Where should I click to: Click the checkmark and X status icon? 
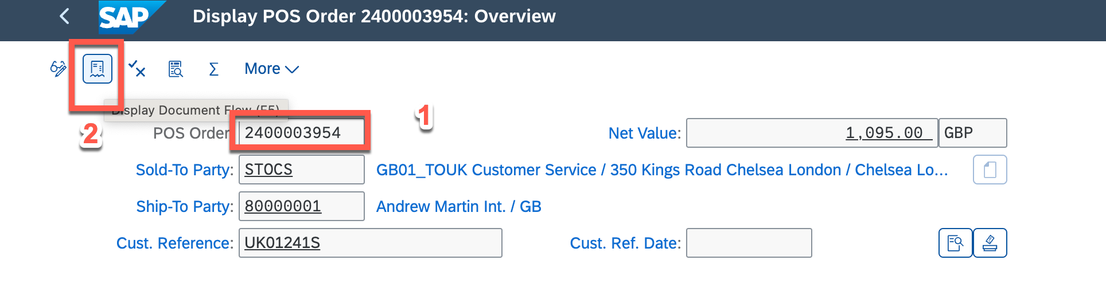(137, 69)
